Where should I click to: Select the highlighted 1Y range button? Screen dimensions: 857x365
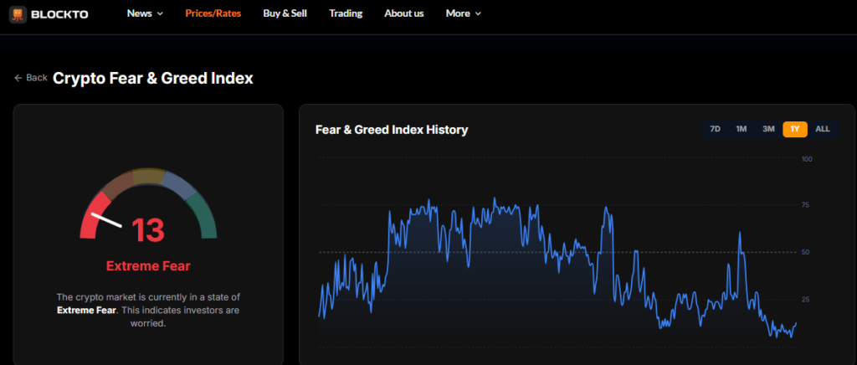[x=794, y=129]
